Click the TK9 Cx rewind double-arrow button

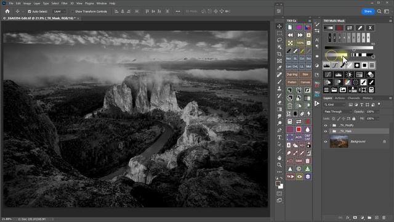tap(290, 35)
